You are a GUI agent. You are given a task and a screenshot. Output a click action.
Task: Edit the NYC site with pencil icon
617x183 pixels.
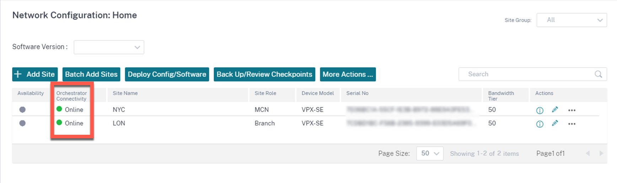tap(555, 110)
